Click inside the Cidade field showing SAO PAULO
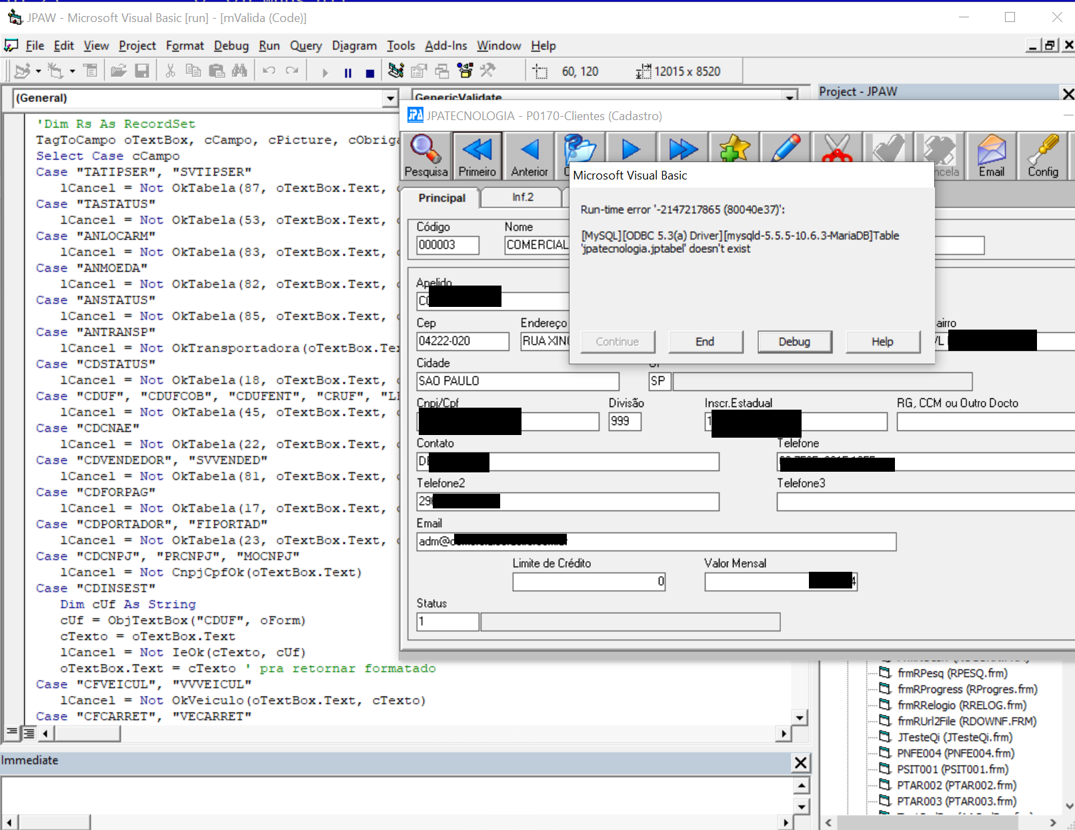 coord(517,381)
